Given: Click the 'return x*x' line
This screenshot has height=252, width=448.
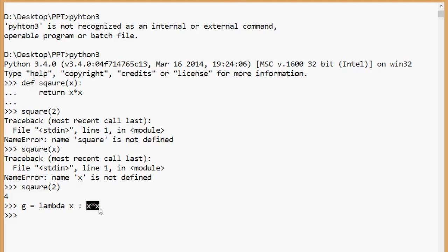Looking at the screenshot, I should click(x=60, y=92).
